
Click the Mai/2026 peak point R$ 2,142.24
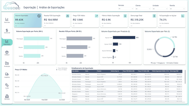[x=45, y=74]
